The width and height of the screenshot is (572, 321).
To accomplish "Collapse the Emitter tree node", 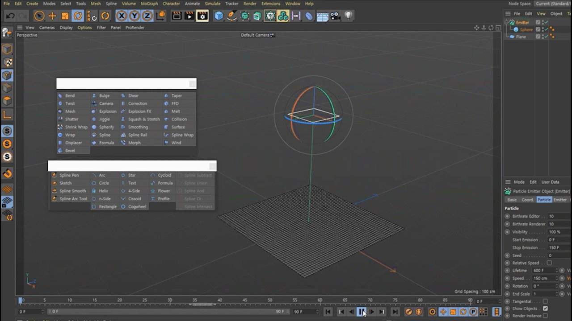I will tap(507, 22).
